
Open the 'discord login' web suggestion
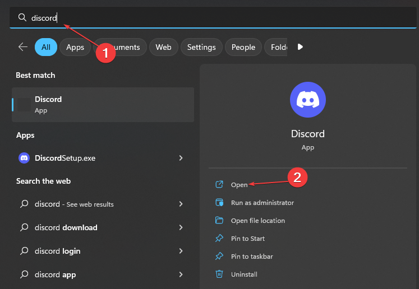point(57,251)
